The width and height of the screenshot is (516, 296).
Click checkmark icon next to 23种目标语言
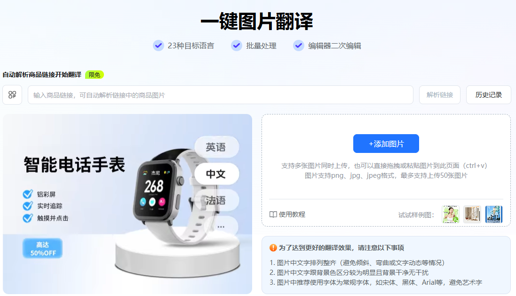click(159, 46)
